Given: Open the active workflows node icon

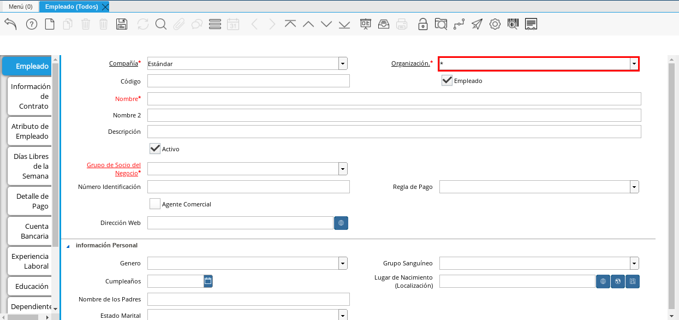Looking at the screenshot, I should click(x=459, y=24).
